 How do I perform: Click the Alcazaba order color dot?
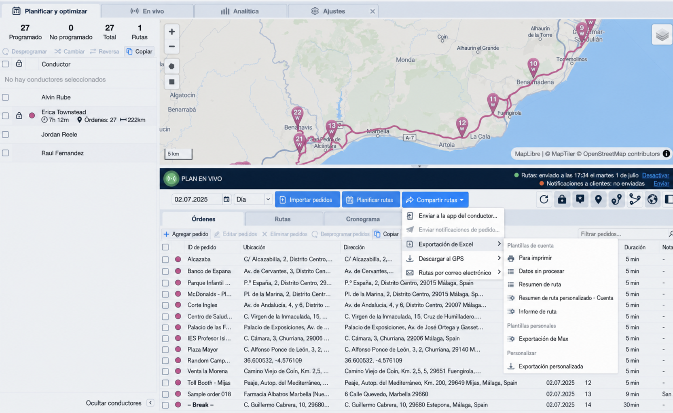(178, 259)
